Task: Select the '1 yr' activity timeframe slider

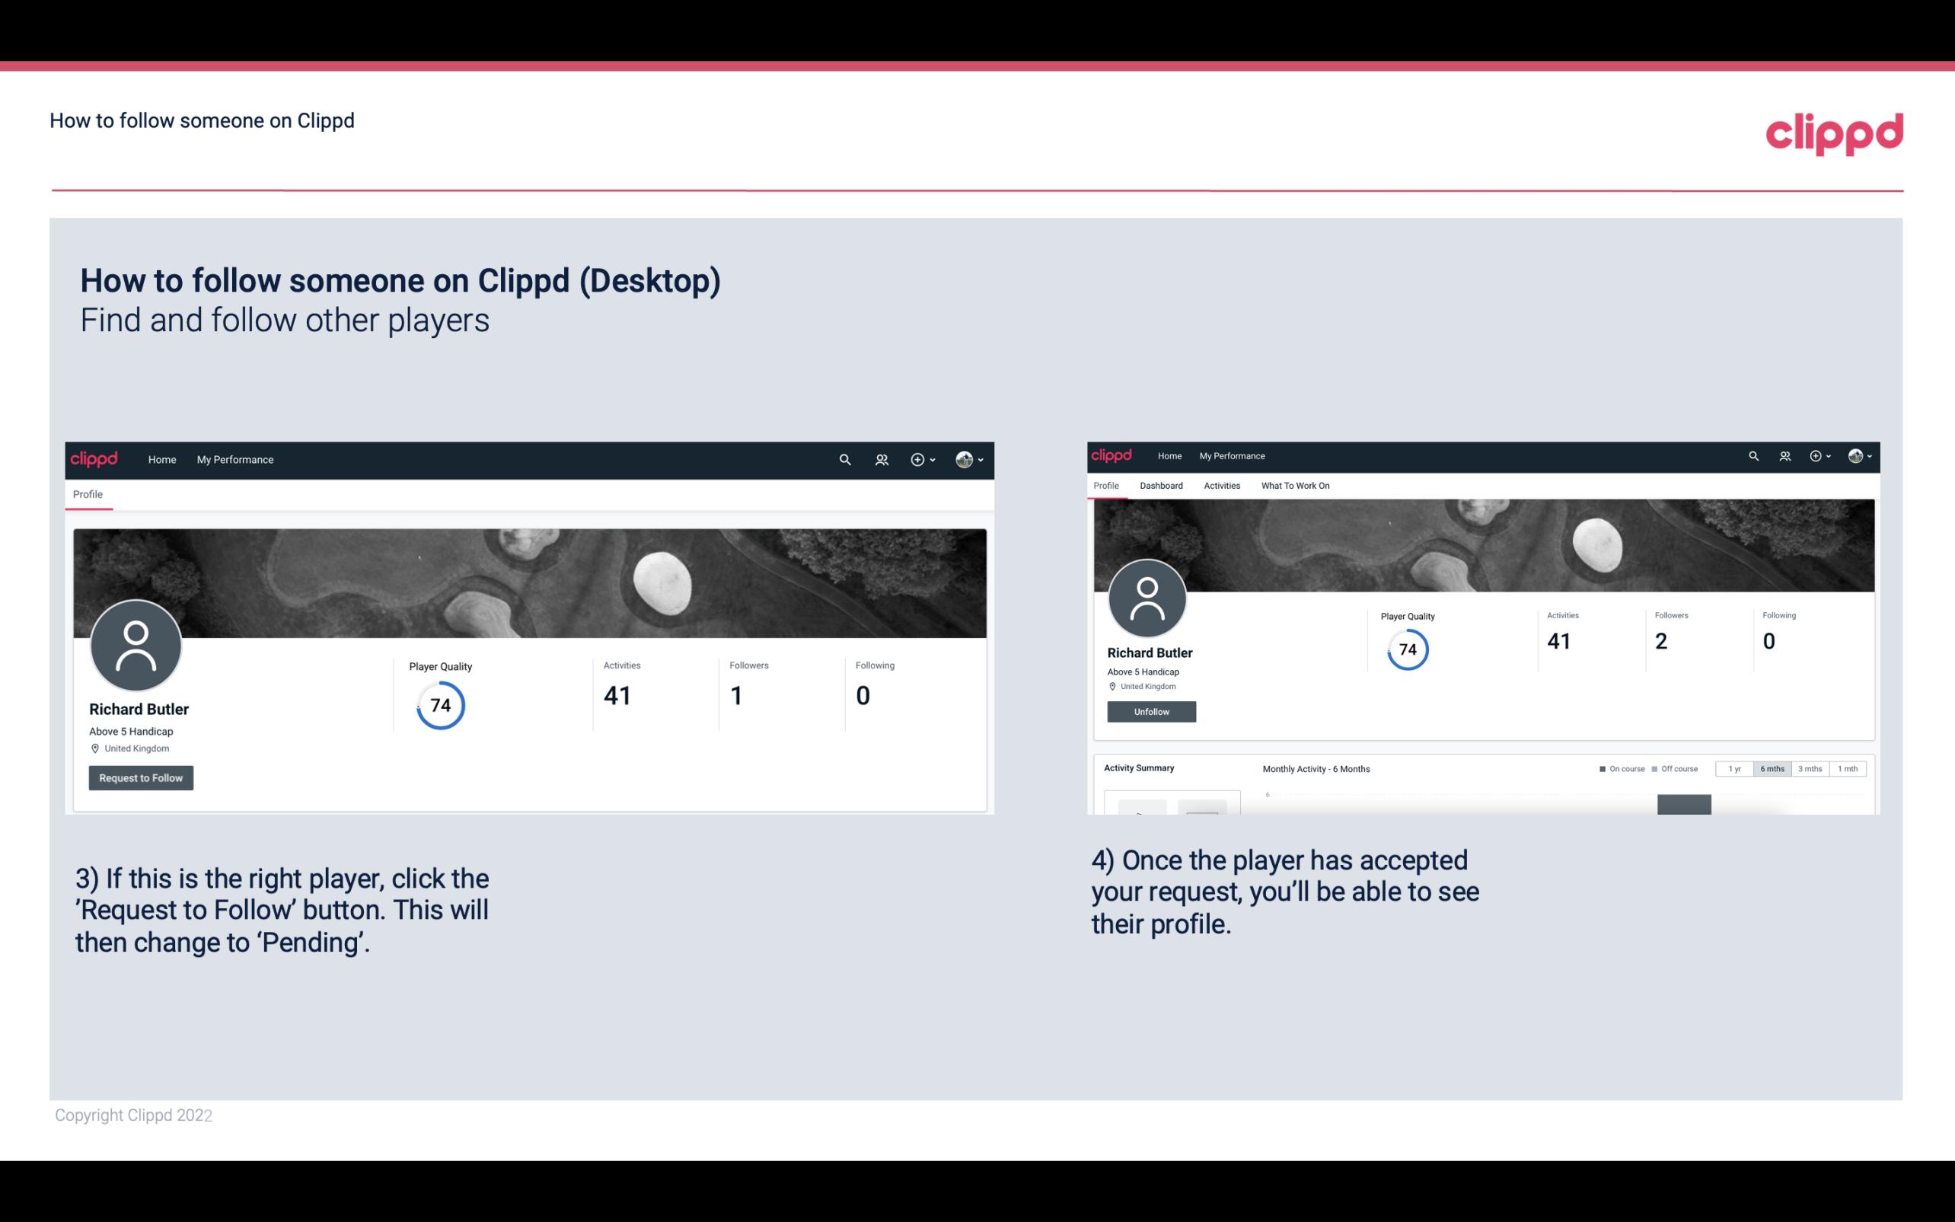Action: pos(1736,767)
